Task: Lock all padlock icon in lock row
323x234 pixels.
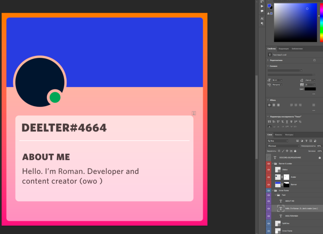Action: (295, 151)
